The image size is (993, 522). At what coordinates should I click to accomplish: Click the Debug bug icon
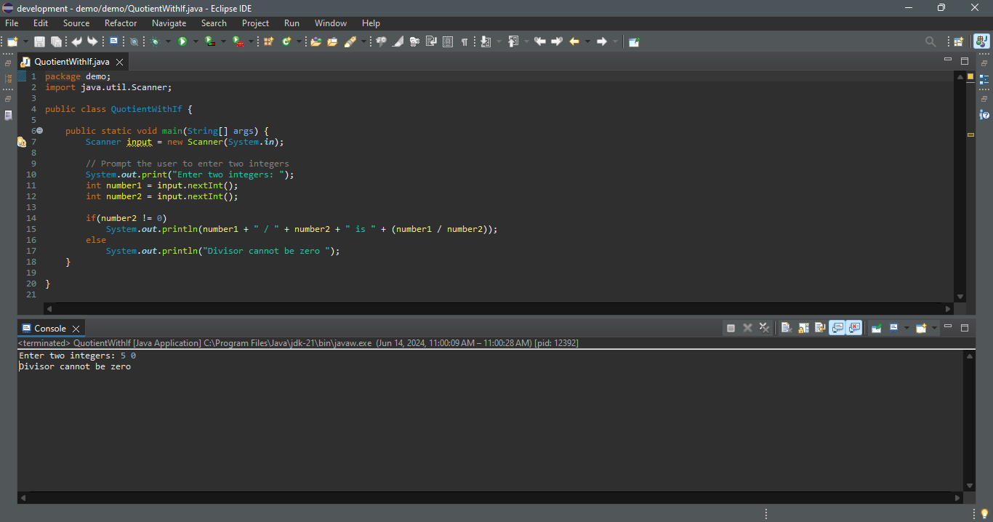(155, 42)
